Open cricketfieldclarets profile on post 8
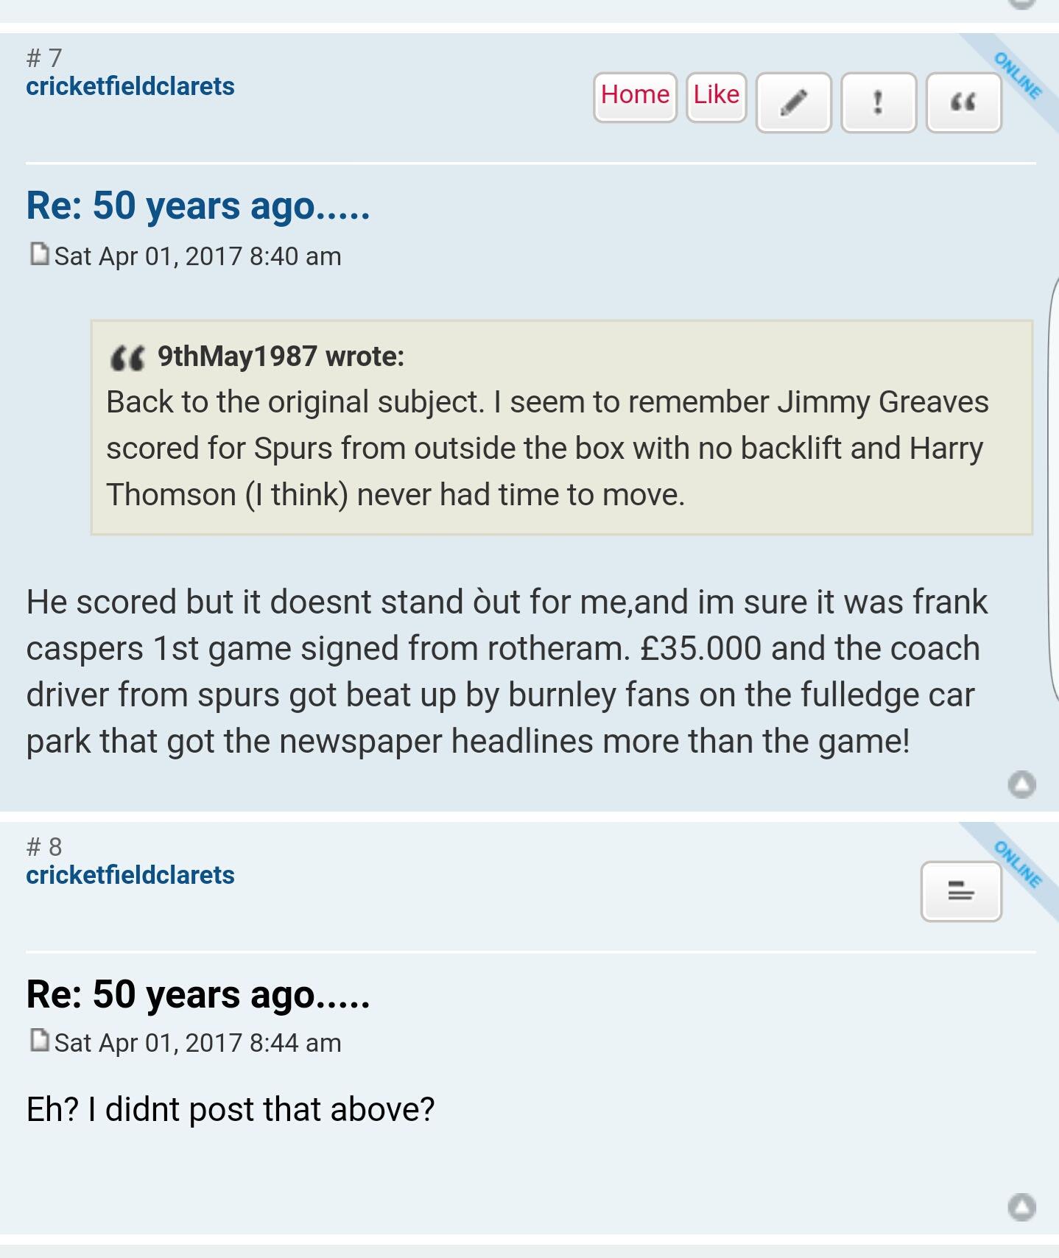1059x1258 pixels. pos(130,875)
